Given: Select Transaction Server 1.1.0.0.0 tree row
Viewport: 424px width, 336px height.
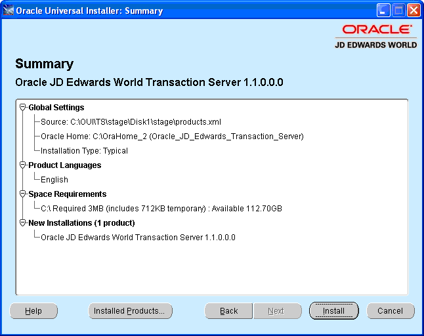Looking at the screenshot, I should 138,238.
